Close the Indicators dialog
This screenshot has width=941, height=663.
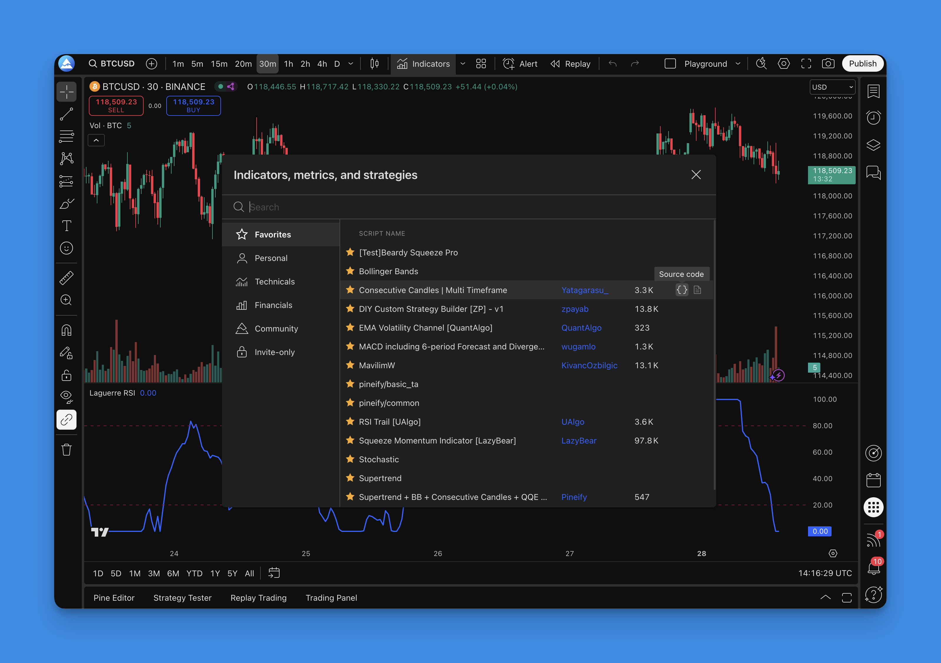696,175
